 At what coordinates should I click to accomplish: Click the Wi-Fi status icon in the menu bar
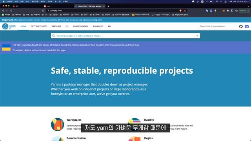coord(217,2)
